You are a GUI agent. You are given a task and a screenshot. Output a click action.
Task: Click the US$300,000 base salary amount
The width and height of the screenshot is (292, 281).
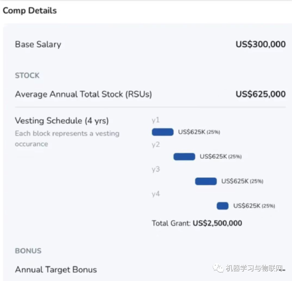pyautogui.click(x=260, y=44)
